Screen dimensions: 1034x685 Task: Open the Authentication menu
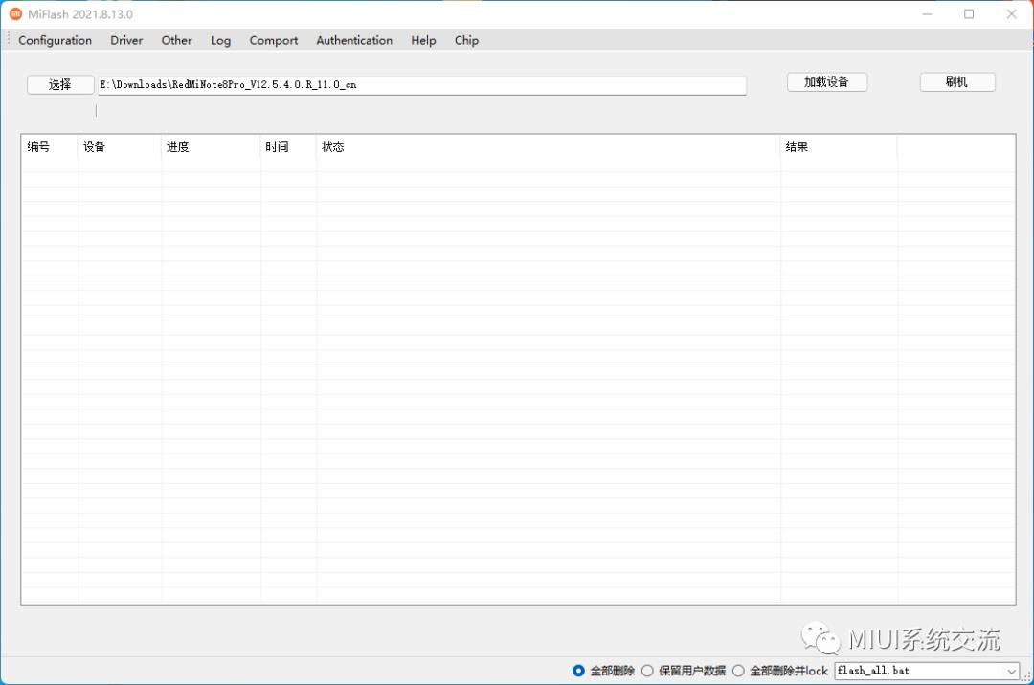coord(354,40)
